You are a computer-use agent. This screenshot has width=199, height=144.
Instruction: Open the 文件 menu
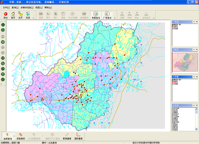point(6,8)
